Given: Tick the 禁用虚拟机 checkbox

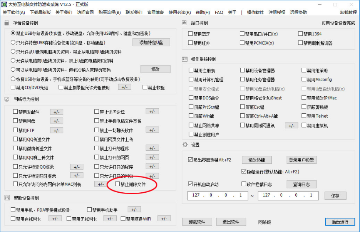Looking at the screenshot, I should [304, 125].
